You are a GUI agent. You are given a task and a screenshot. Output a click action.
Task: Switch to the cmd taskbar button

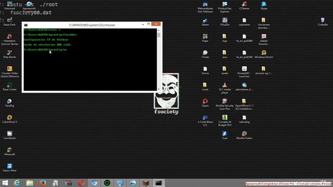[x=158, y=183]
